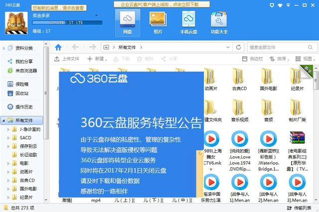Select the 战争与人1 video file

[x=240, y=188]
